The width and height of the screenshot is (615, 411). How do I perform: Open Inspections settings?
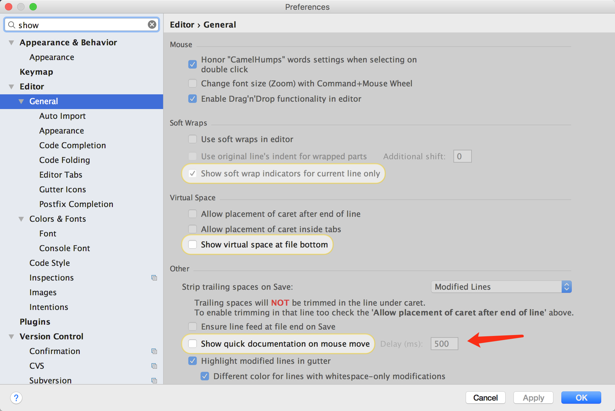point(52,278)
